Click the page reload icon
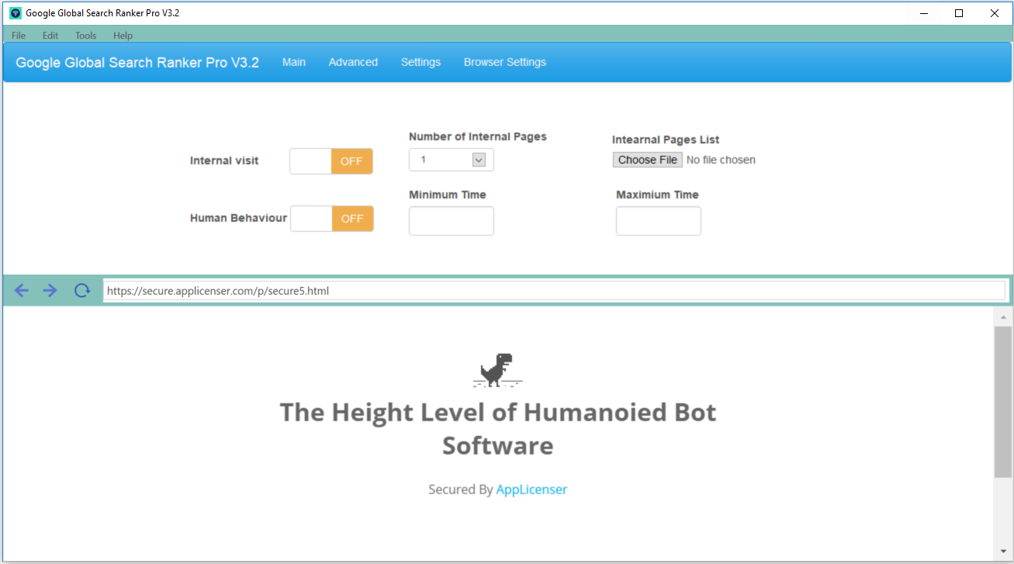This screenshot has width=1014, height=564. [x=81, y=290]
